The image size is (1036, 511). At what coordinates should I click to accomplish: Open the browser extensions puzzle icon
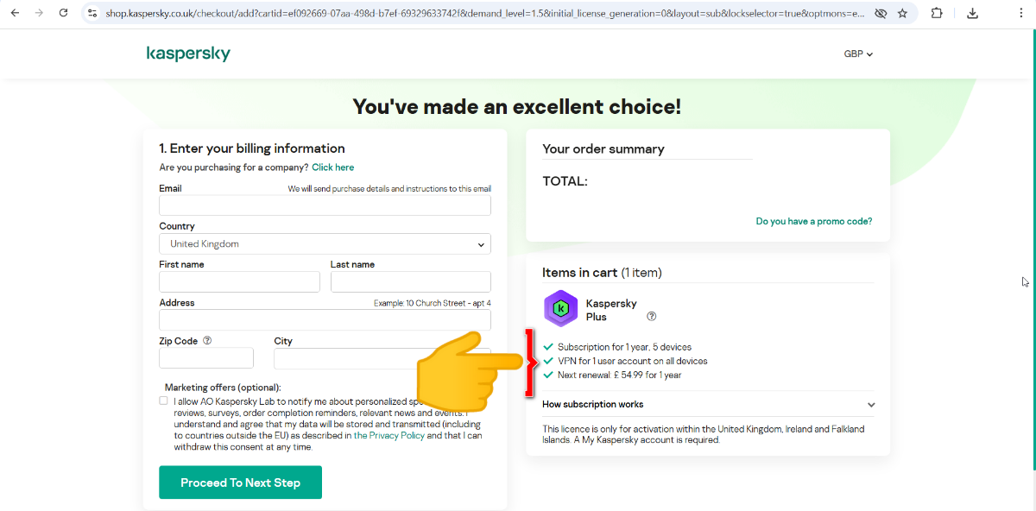937,13
